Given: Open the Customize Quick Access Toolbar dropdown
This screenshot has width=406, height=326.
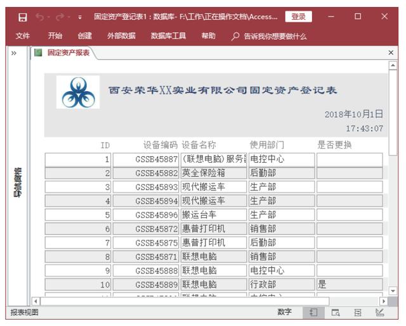Looking at the screenshot, I should point(80,17).
